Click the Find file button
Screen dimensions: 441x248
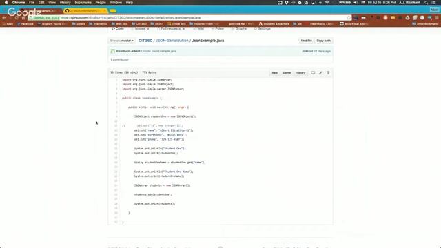pos(306,41)
